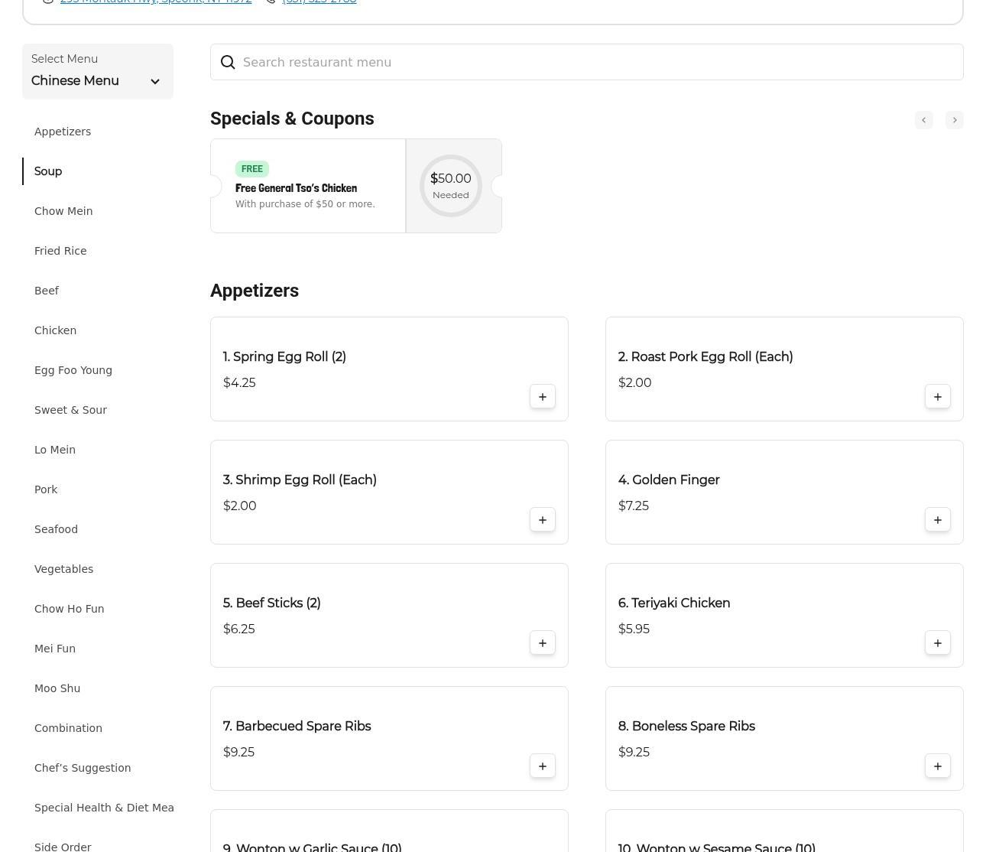Open the restaurant address link
This screenshot has height=852, width=986.
point(156,2)
